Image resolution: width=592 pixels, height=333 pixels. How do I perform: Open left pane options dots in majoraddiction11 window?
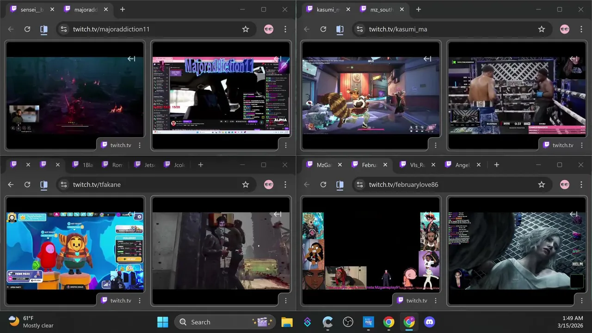pos(140,145)
